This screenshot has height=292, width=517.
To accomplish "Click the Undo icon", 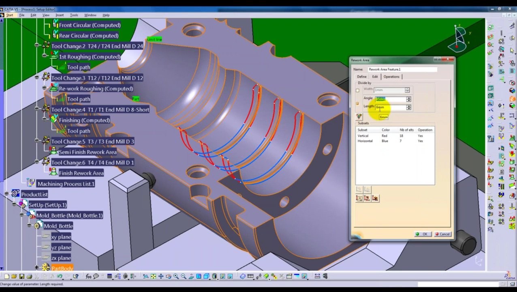I will tap(60, 277).
